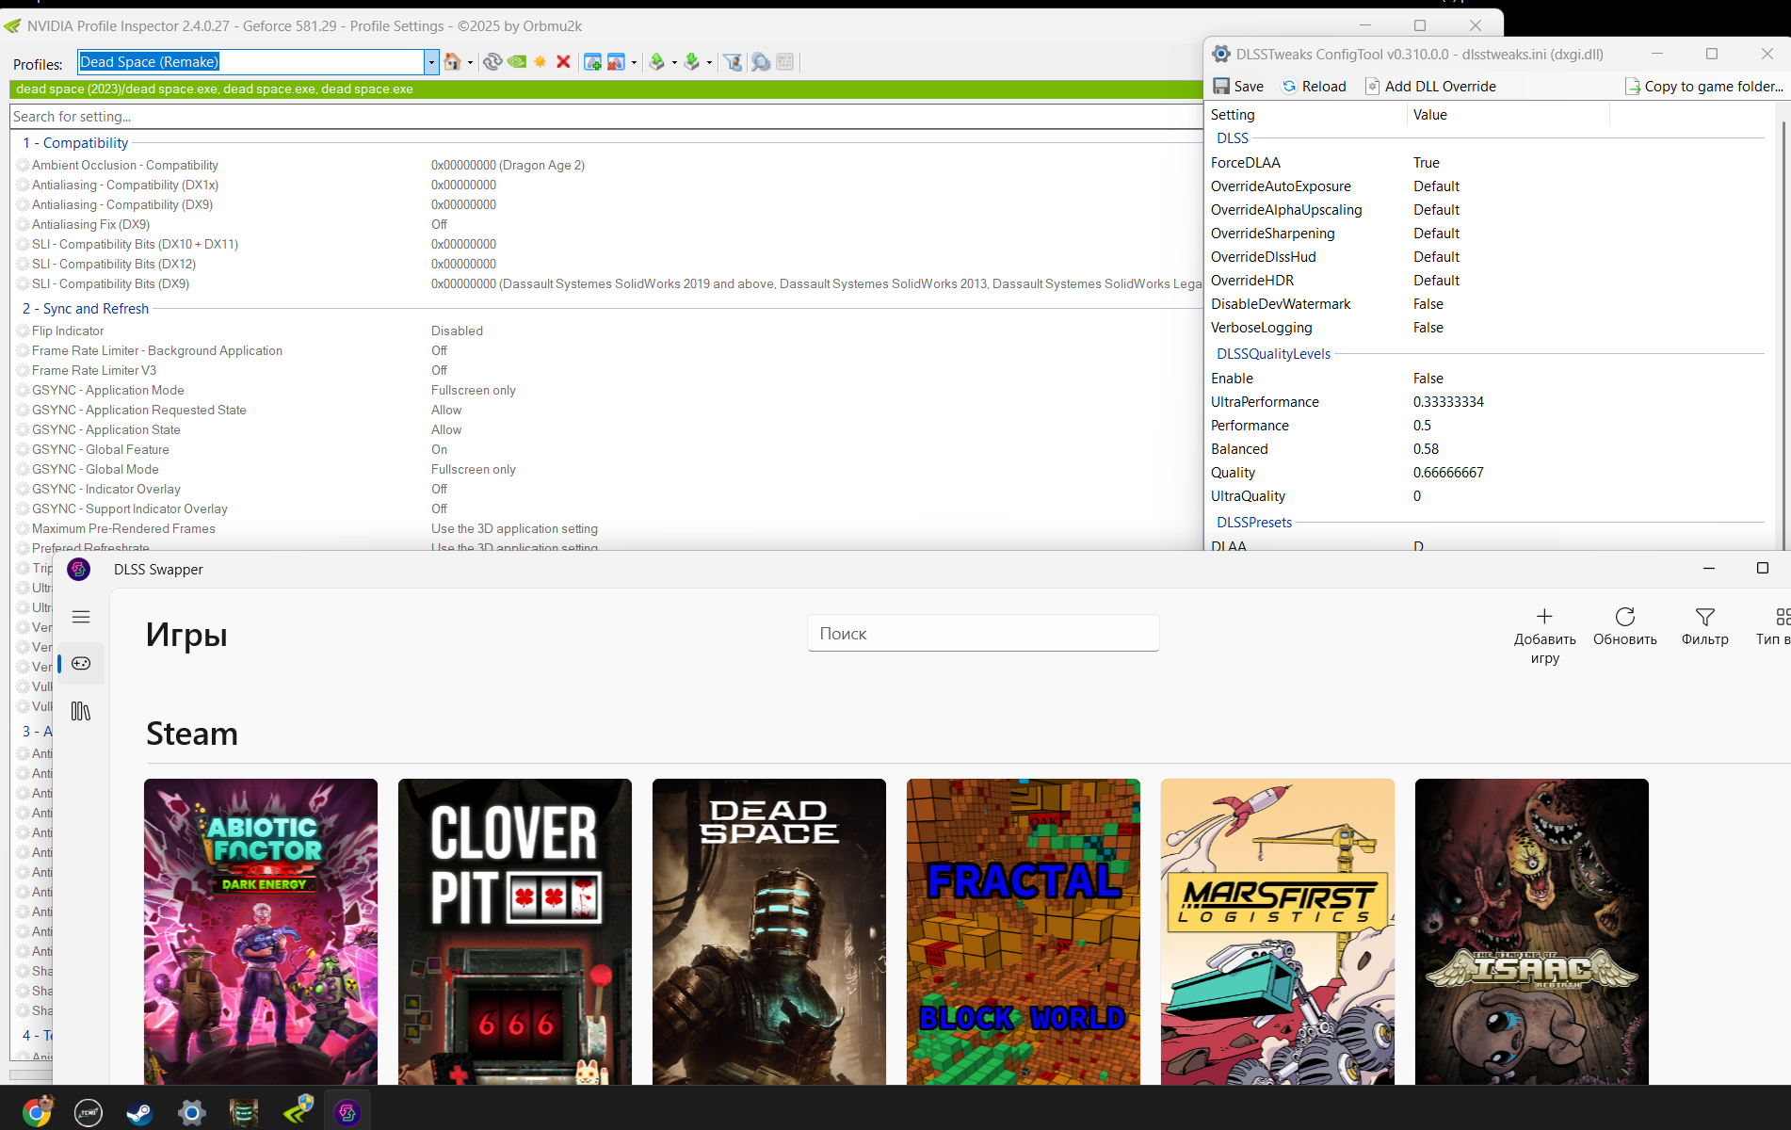Click the add application window icon

point(592,62)
